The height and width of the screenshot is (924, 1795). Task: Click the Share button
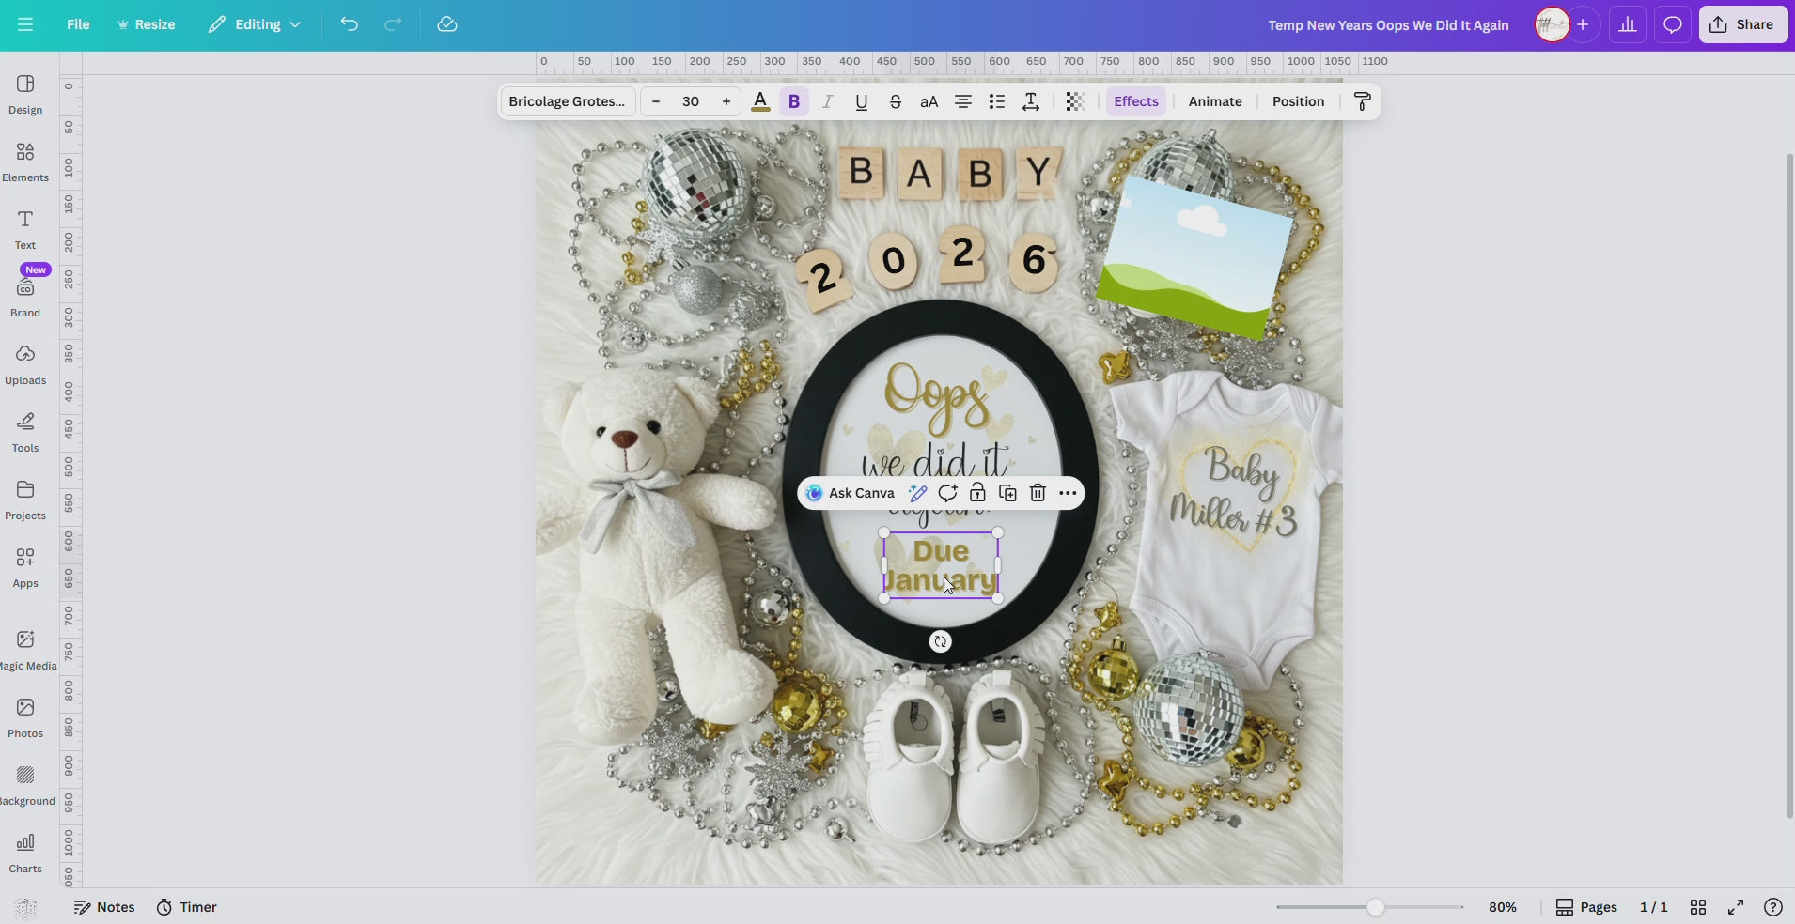[1743, 24]
